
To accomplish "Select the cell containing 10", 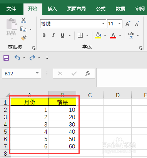I will click(62, 110).
